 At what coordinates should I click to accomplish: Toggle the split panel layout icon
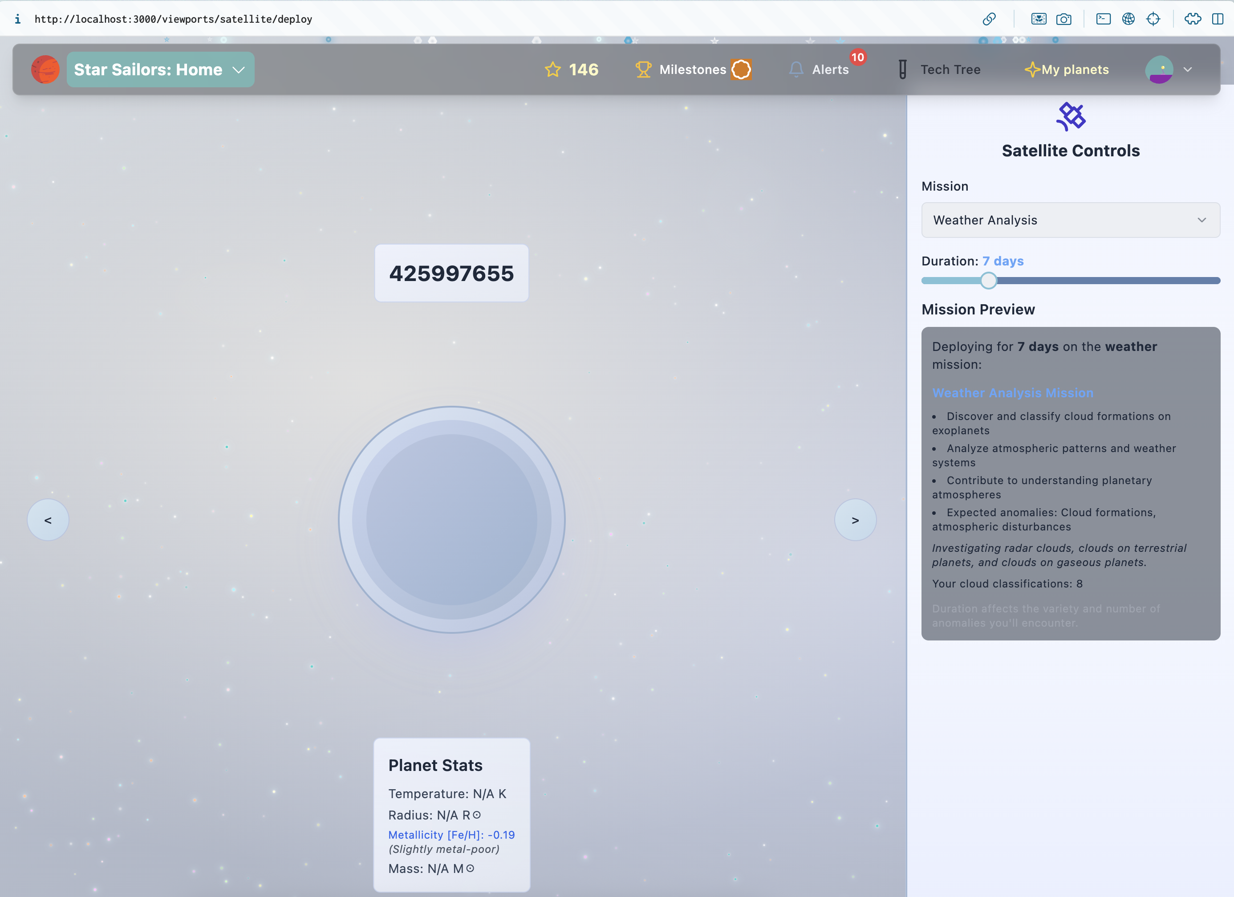point(1218,19)
